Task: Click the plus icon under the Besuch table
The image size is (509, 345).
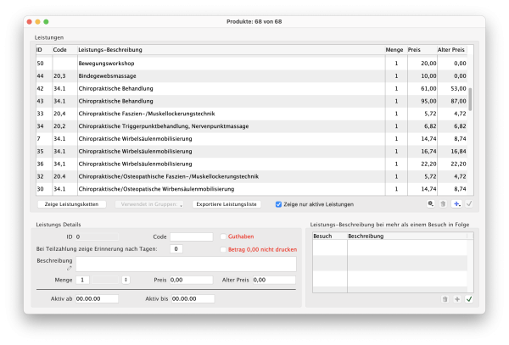Action: [x=456, y=299]
